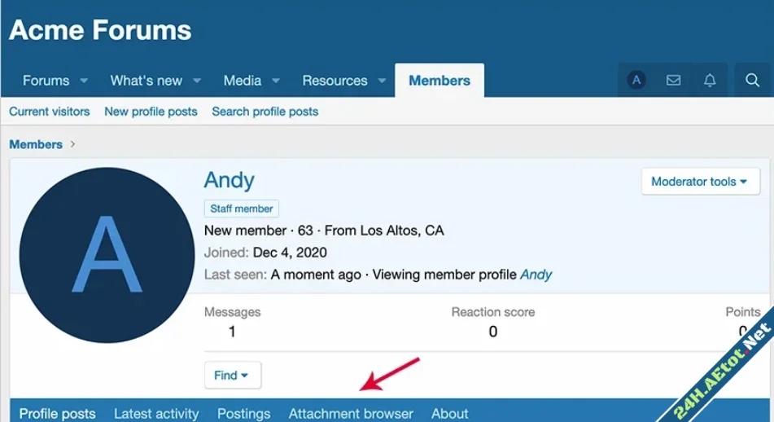
Task: Expand the Forums dropdown arrow
Action: click(x=84, y=81)
